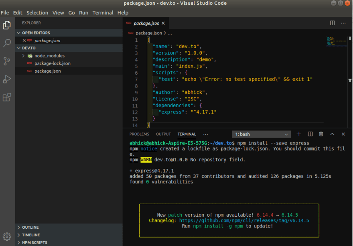Click the 'npm install -g npm' text
The image size is (353, 246).
pos(218,226)
